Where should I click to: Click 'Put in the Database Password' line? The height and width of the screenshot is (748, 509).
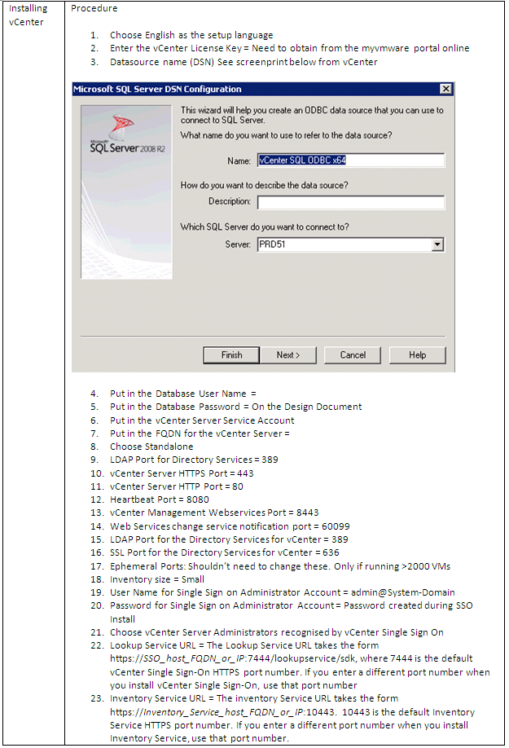[235, 407]
